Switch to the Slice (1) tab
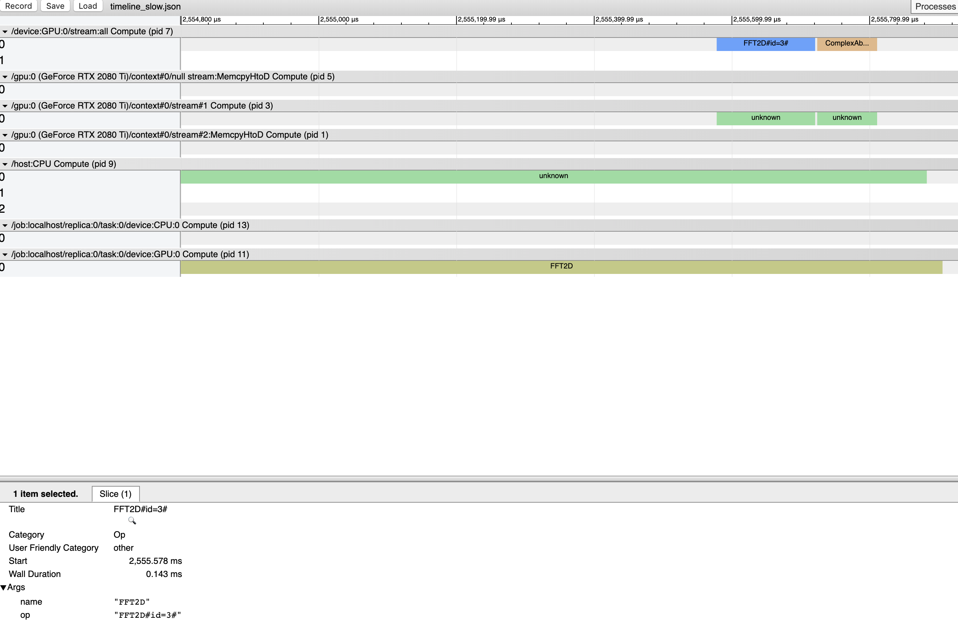 pos(115,494)
